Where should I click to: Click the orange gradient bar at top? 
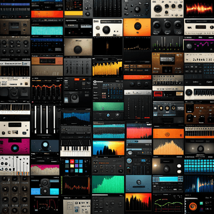click(x=47, y=14)
